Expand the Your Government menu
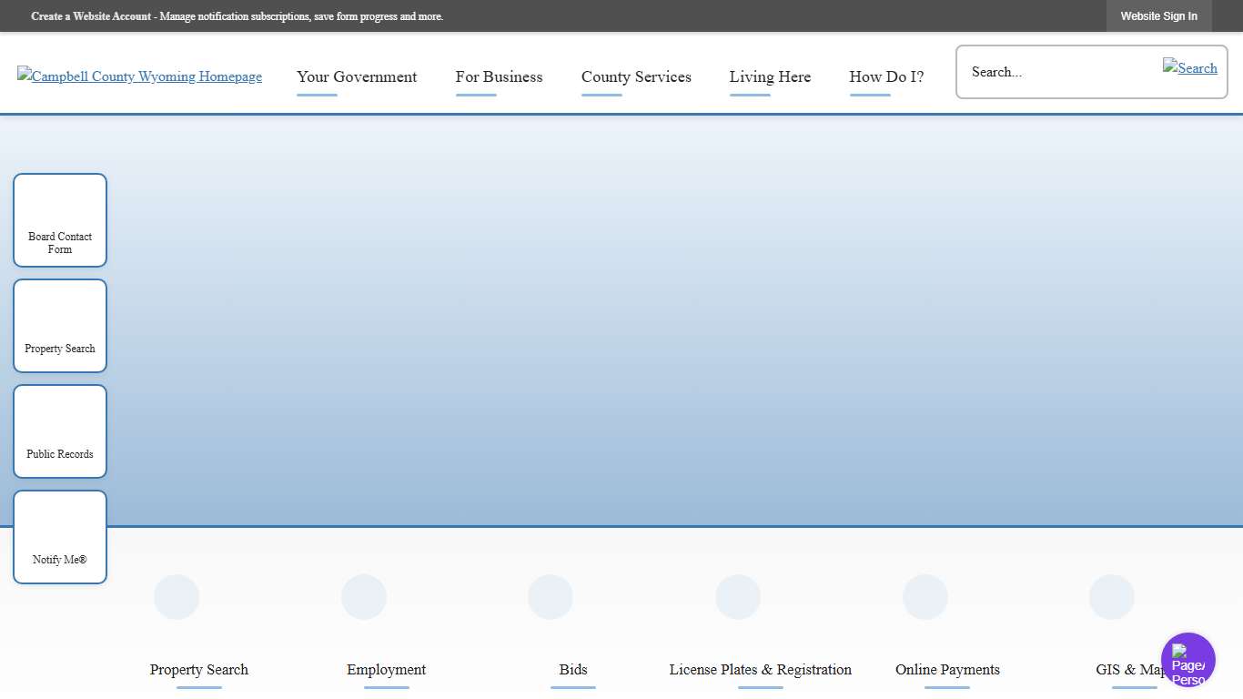Screen dimensions: 1243x699 [x=357, y=77]
